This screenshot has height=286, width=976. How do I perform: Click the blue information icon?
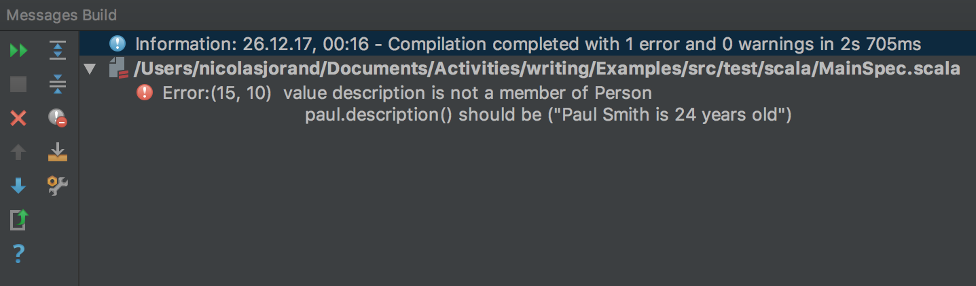tap(118, 44)
